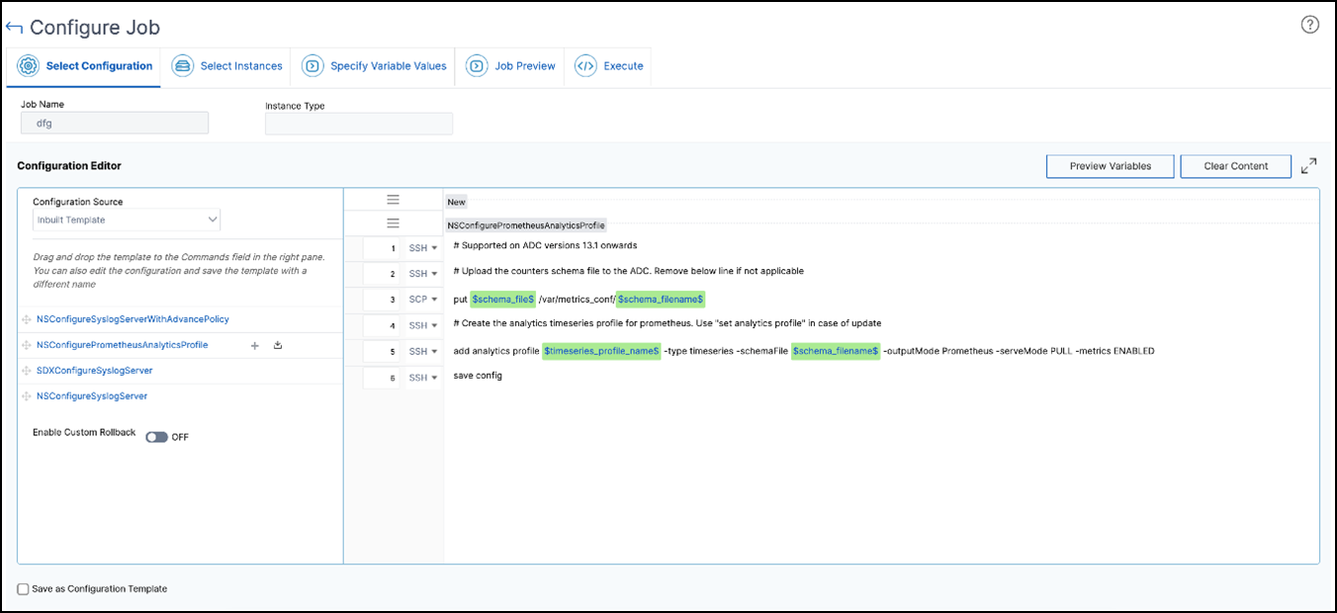
Task: Check Save as Configuration Template
Action: [x=24, y=589]
